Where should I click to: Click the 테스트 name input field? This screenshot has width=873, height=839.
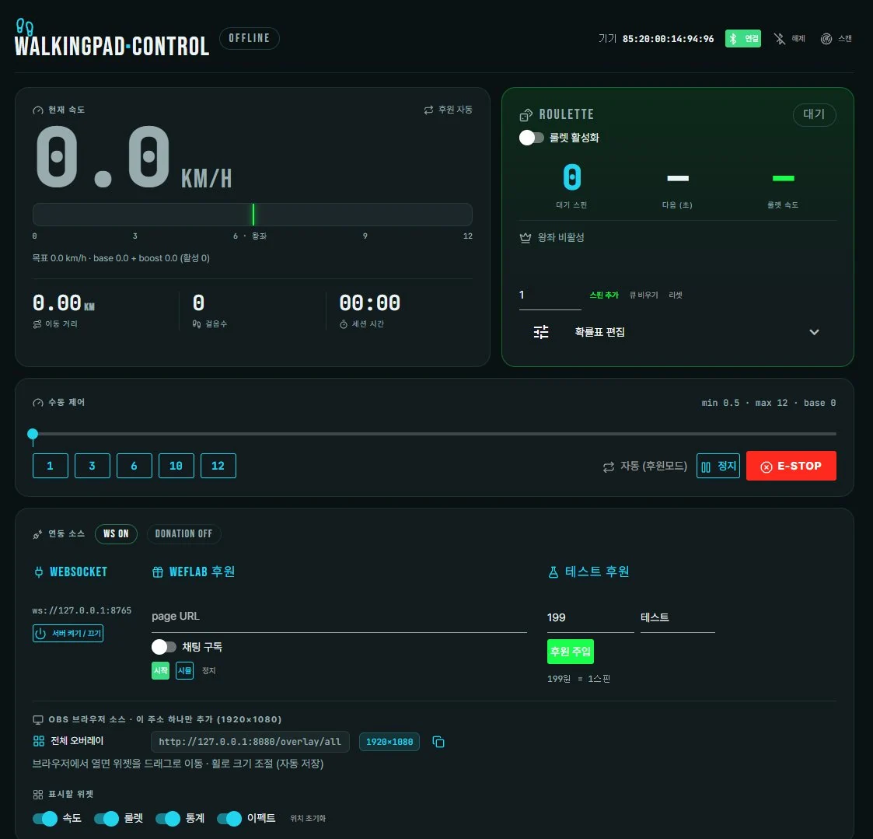click(678, 618)
